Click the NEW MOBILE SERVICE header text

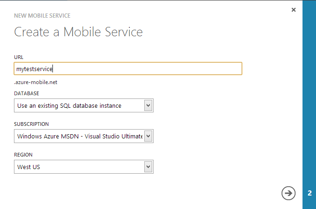pos(42,16)
